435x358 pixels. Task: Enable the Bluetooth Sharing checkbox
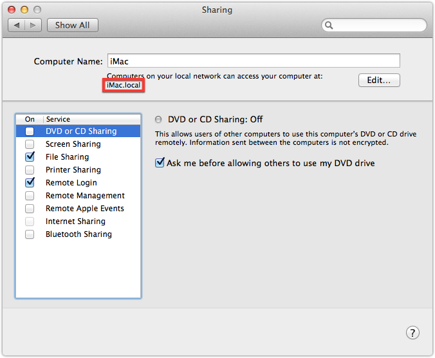pyautogui.click(x=30, y=234)
